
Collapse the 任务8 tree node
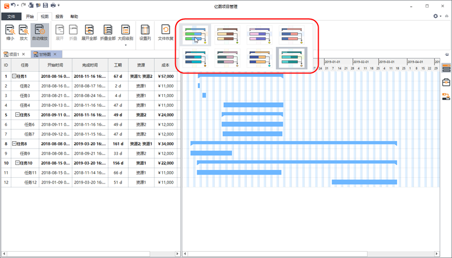(14, 143)
